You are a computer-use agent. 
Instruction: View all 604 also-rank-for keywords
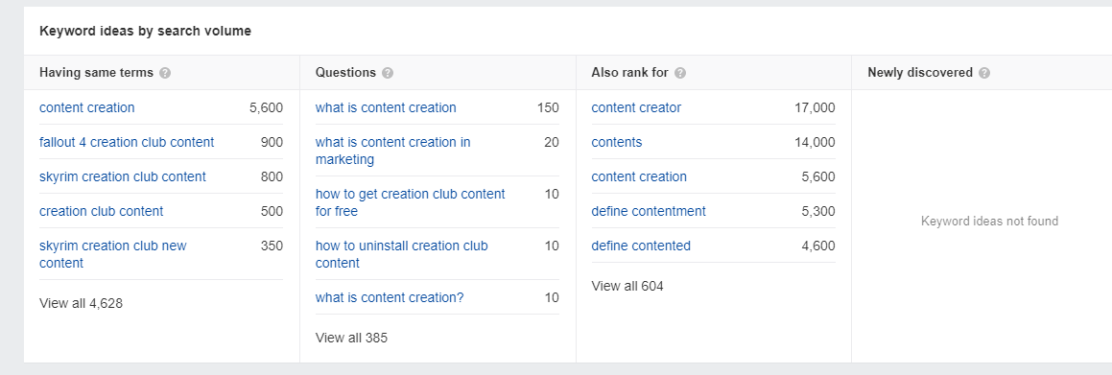coord(627,287)
